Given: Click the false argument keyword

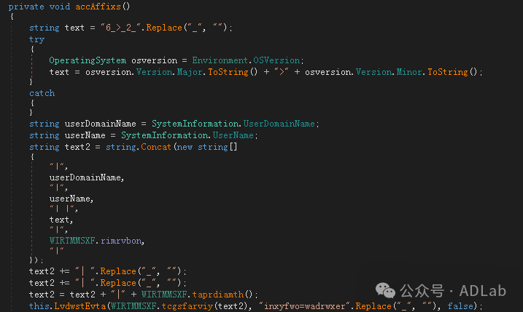Looking at the screenshot, I should tap(460, 306).
